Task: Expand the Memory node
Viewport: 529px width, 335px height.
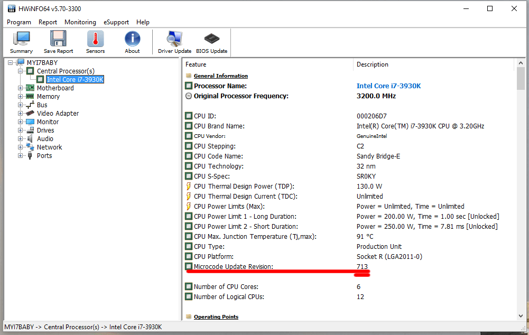Action: point(21,97)
